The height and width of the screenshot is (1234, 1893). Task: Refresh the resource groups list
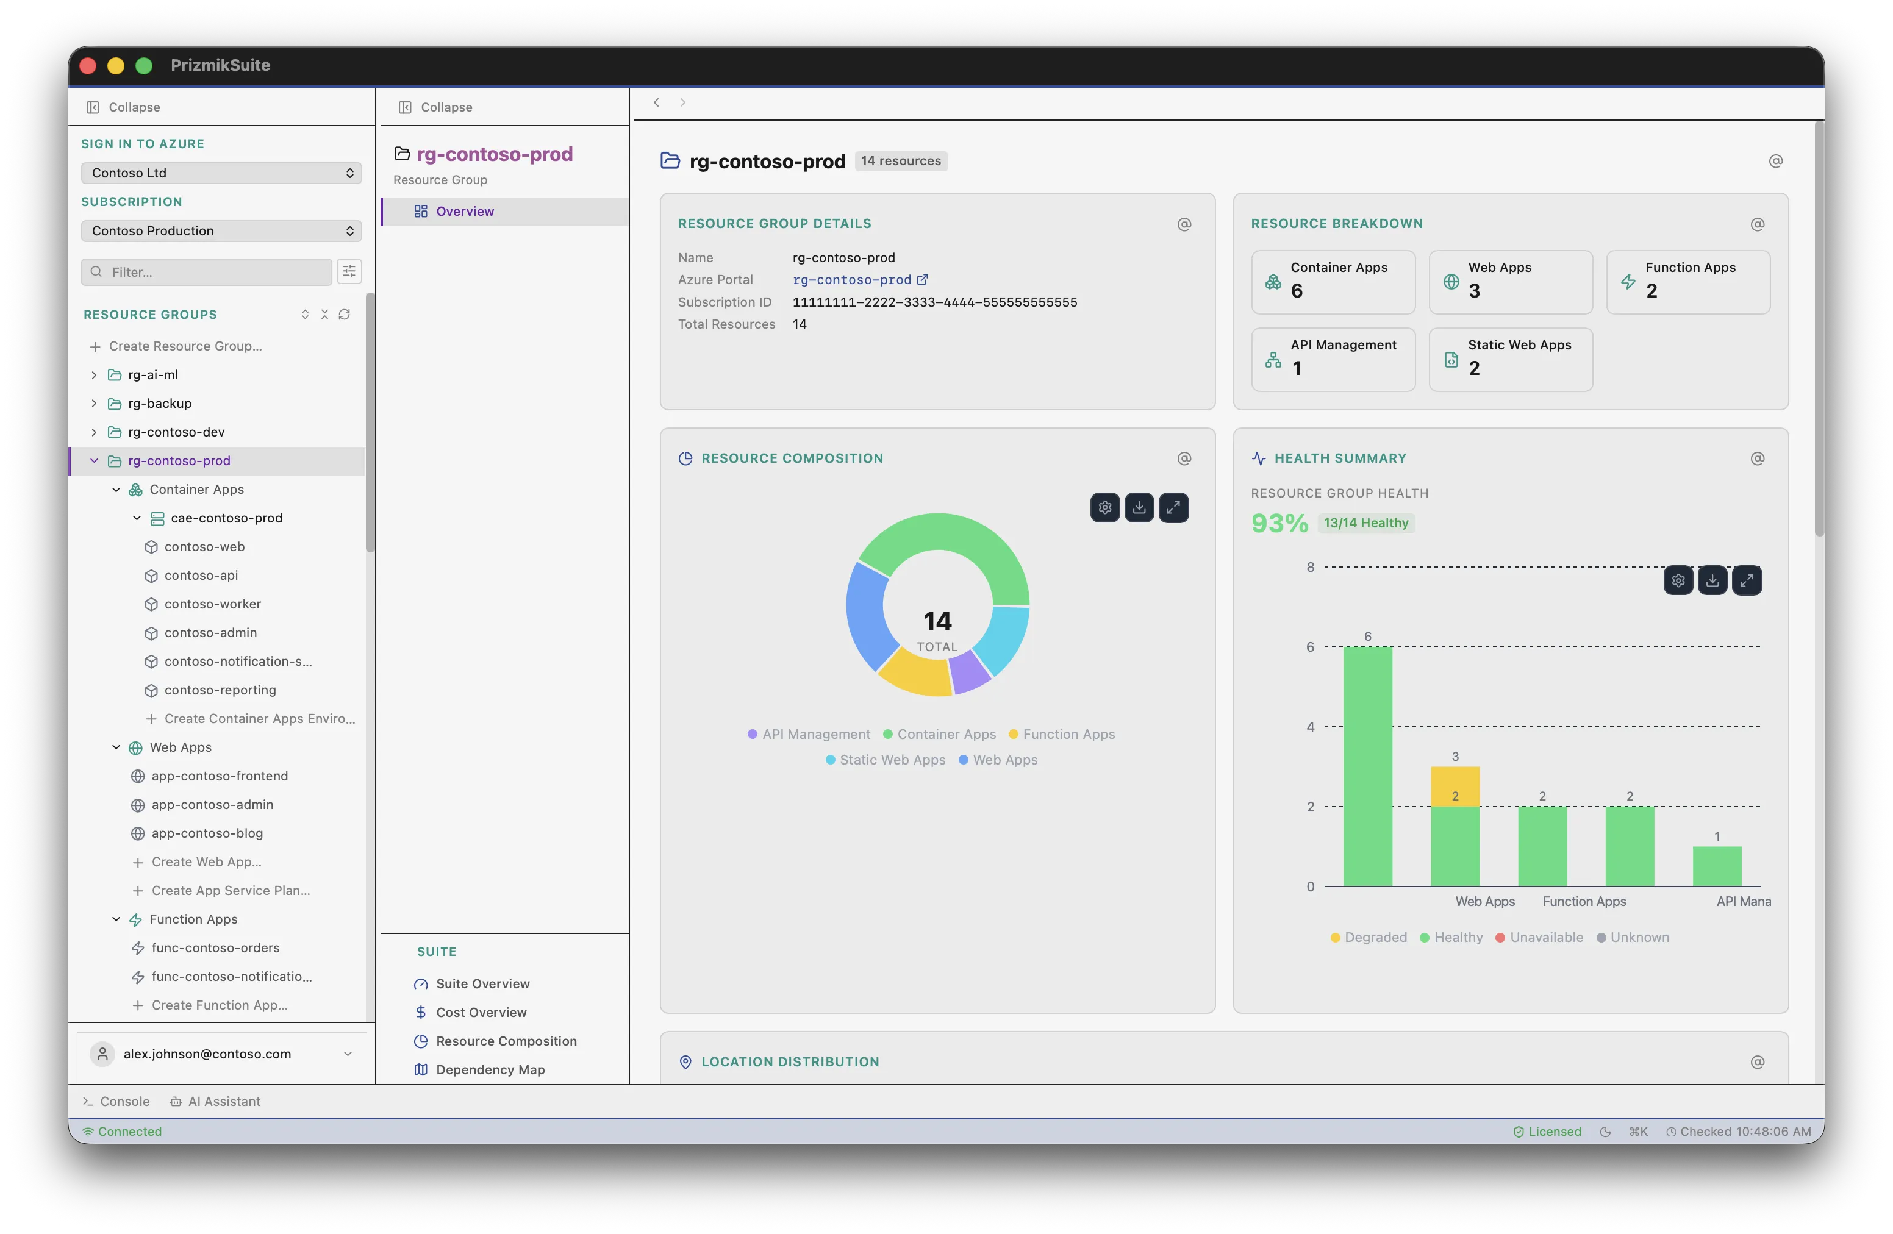pyautogui.click(x=343, y=314)
